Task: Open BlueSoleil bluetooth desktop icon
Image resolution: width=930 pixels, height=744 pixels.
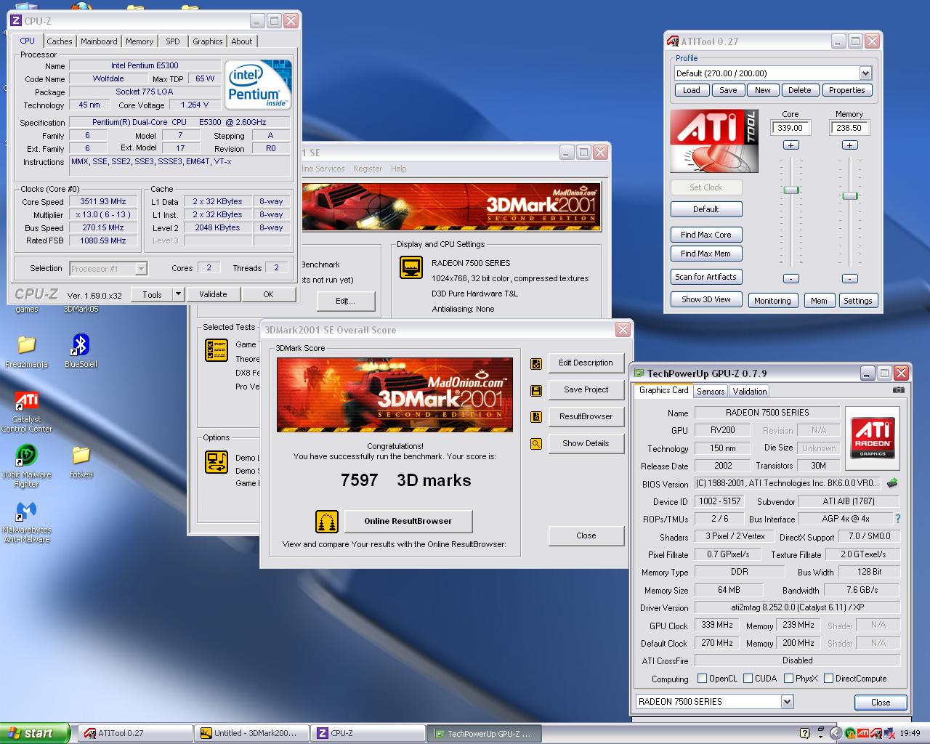Action: [81, 351]
